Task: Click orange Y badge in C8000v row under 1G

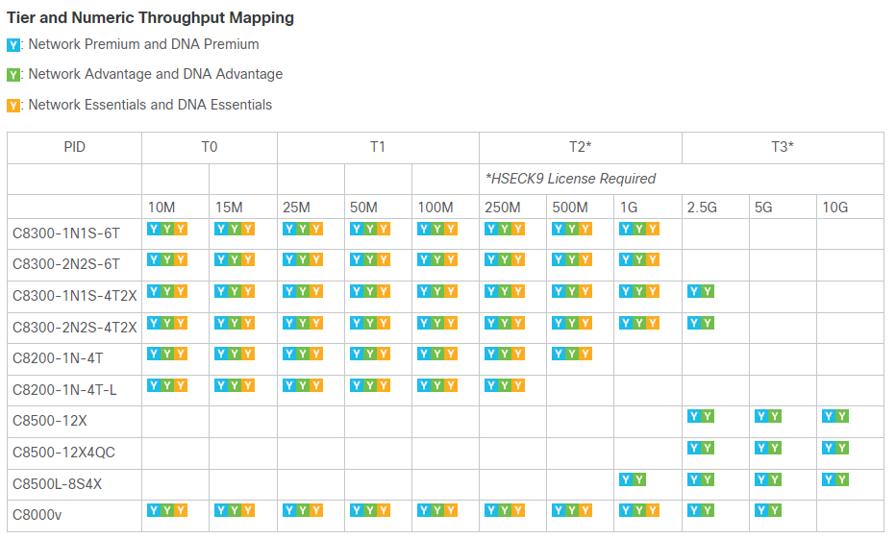Action: 653,510
